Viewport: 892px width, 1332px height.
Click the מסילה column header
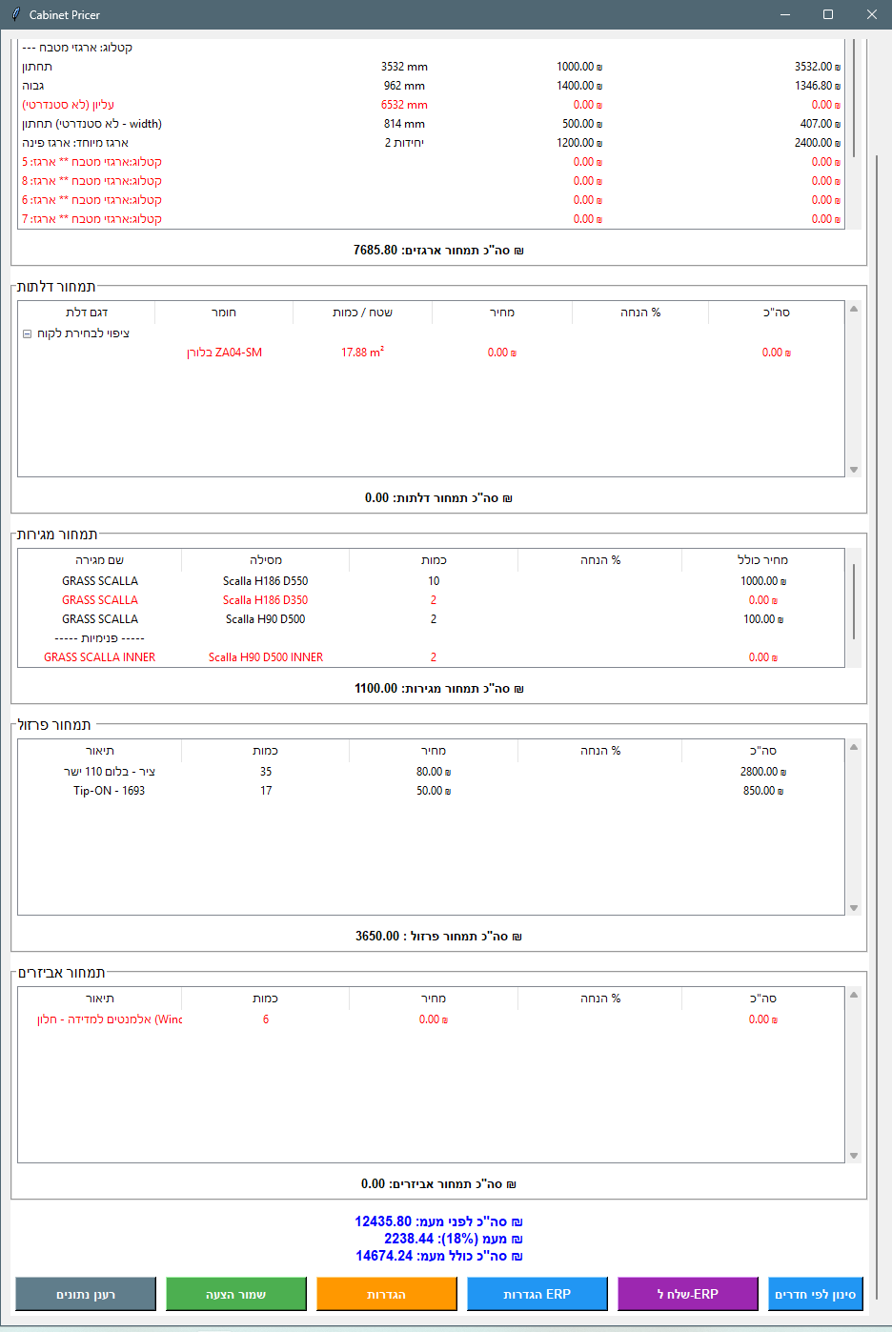266,560
